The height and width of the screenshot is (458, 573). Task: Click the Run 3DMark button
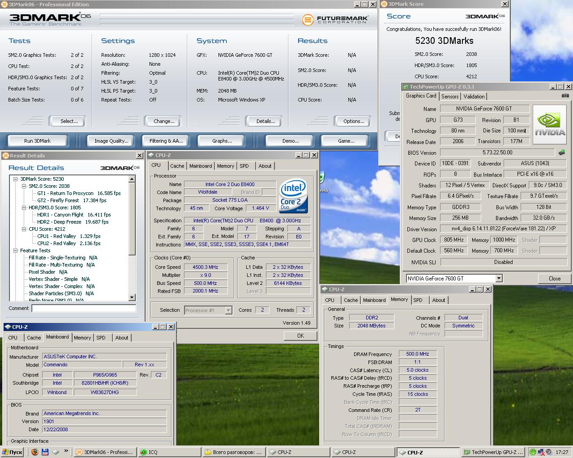click(37, 141)
